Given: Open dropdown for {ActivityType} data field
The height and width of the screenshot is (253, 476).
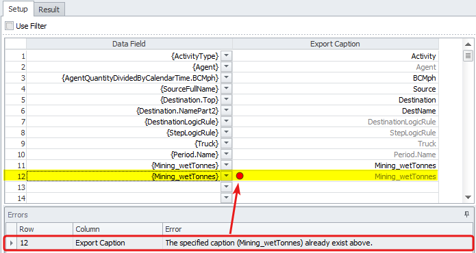Looking at the screenshot, I should pos(226,56).
